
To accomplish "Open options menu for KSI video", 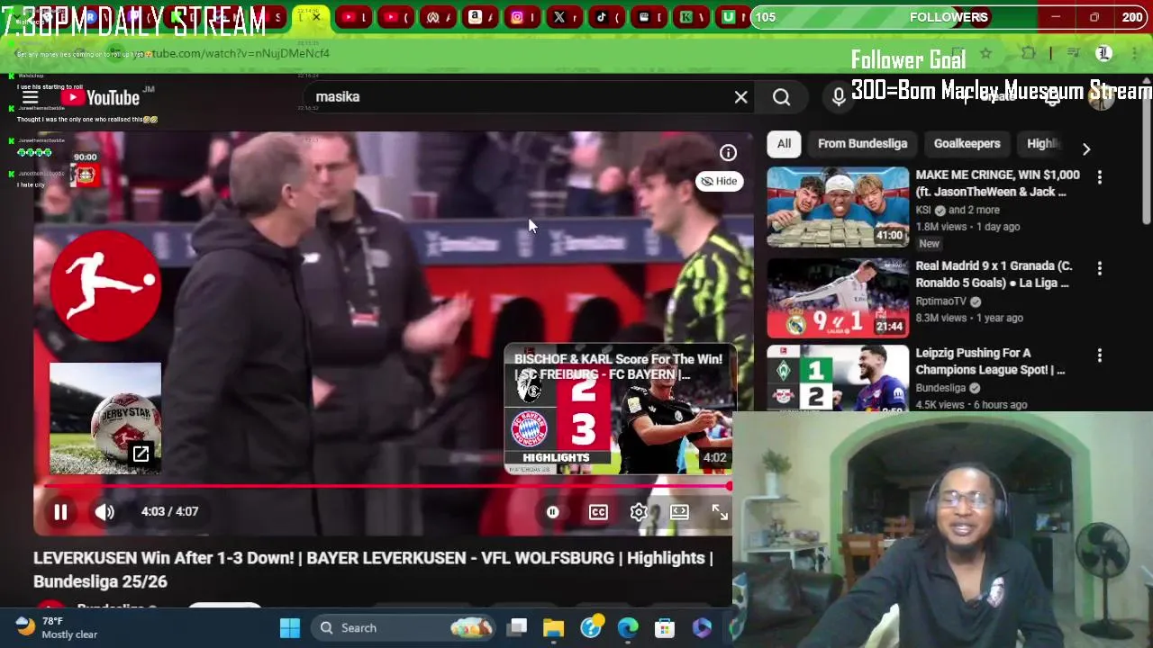I will tap(1099, 178).
